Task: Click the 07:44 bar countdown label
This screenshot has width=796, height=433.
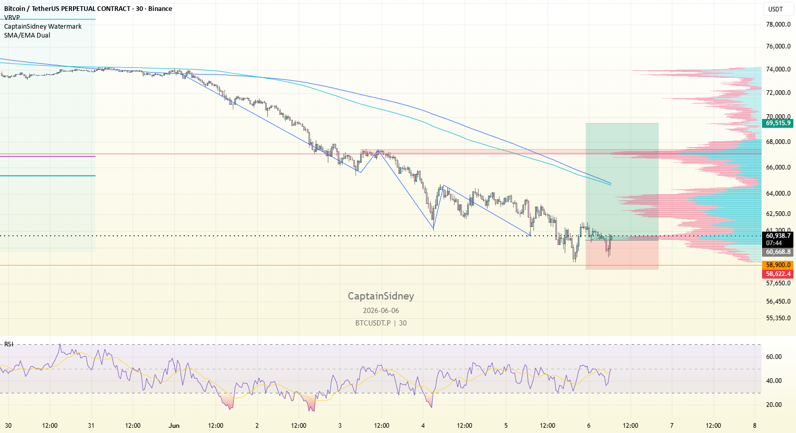Action: click(774, 243)
